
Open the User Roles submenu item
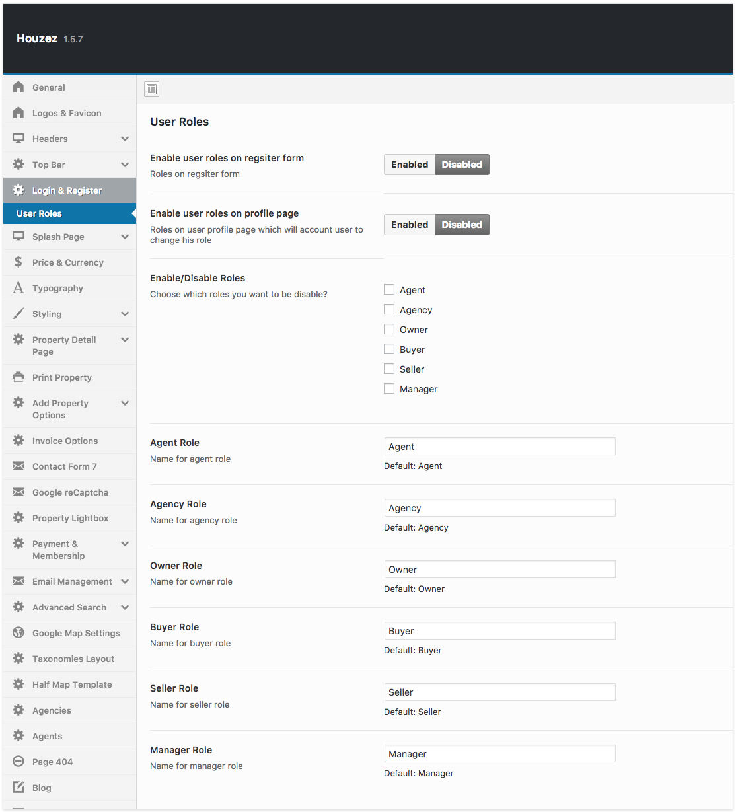tap(69, 213)
